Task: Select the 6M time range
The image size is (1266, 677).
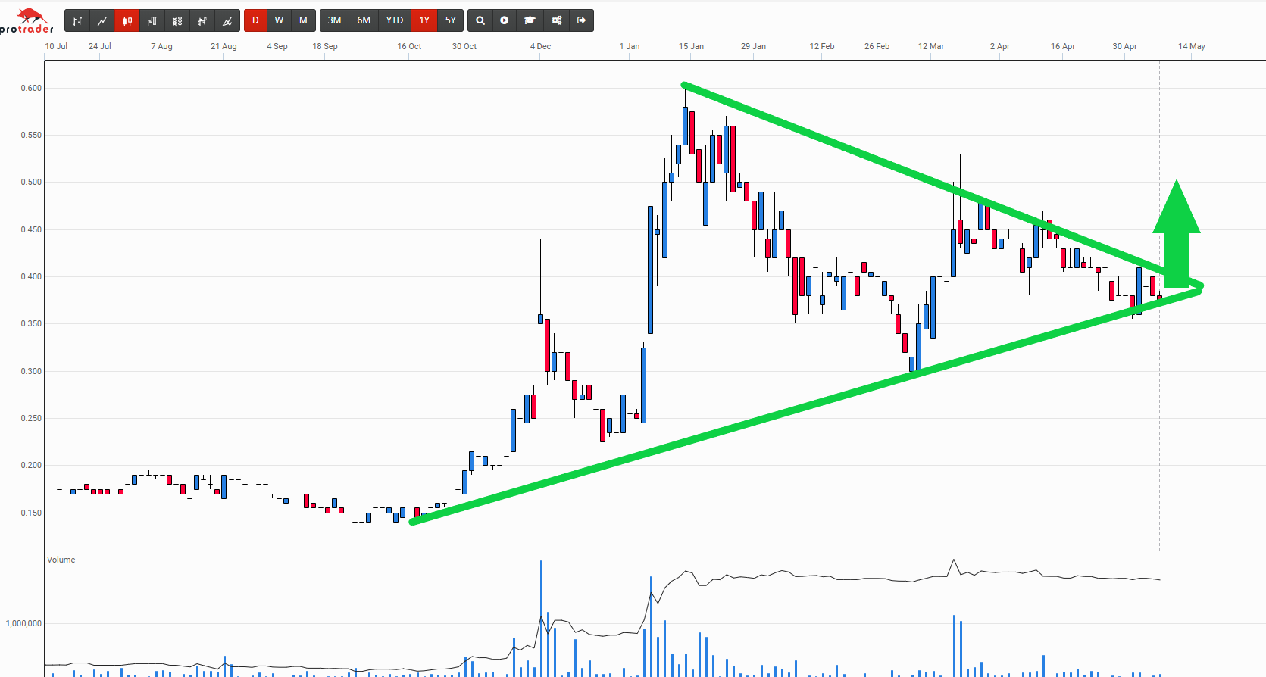Action: pyautogui.click(x=364, y=20)
